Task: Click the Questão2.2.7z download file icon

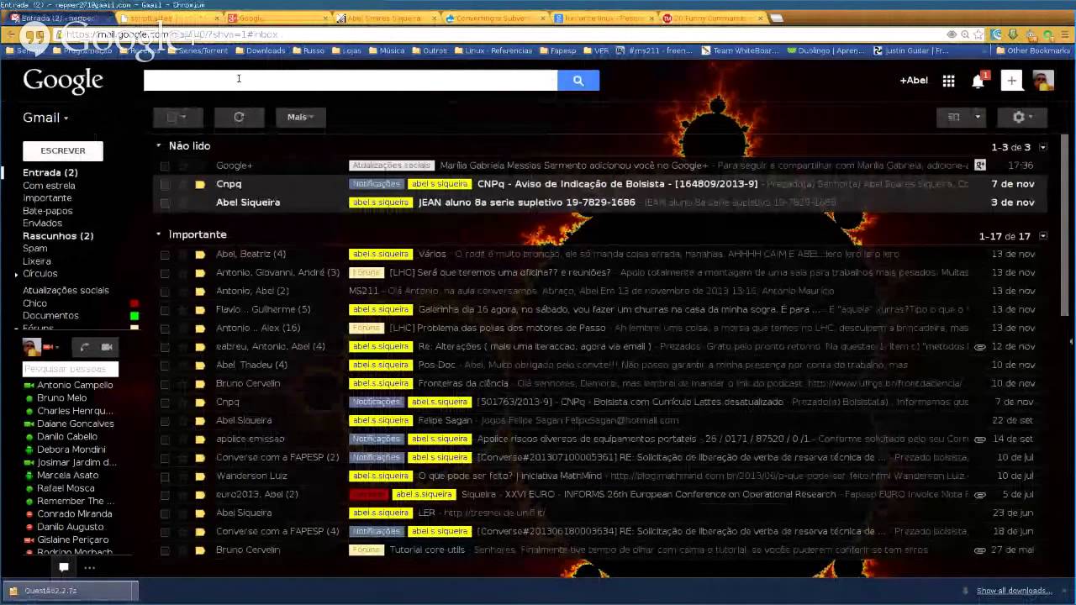Action: click(x=13, y=591)
